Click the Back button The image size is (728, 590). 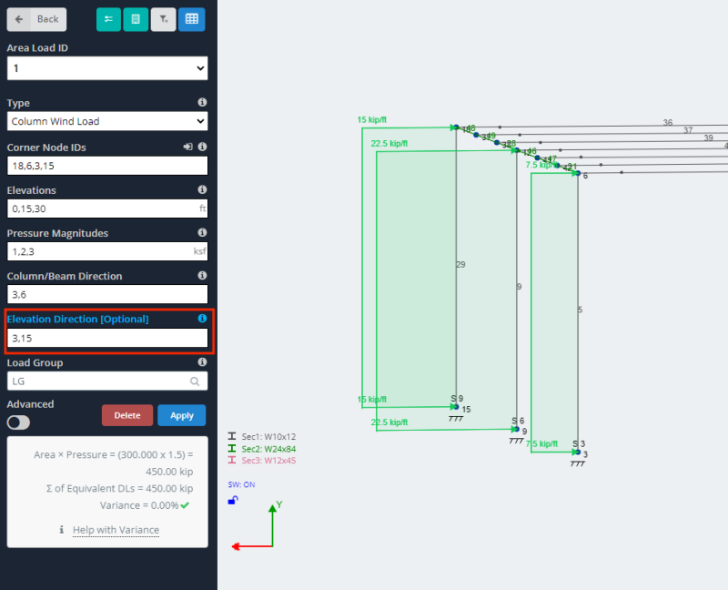[36, 19]
